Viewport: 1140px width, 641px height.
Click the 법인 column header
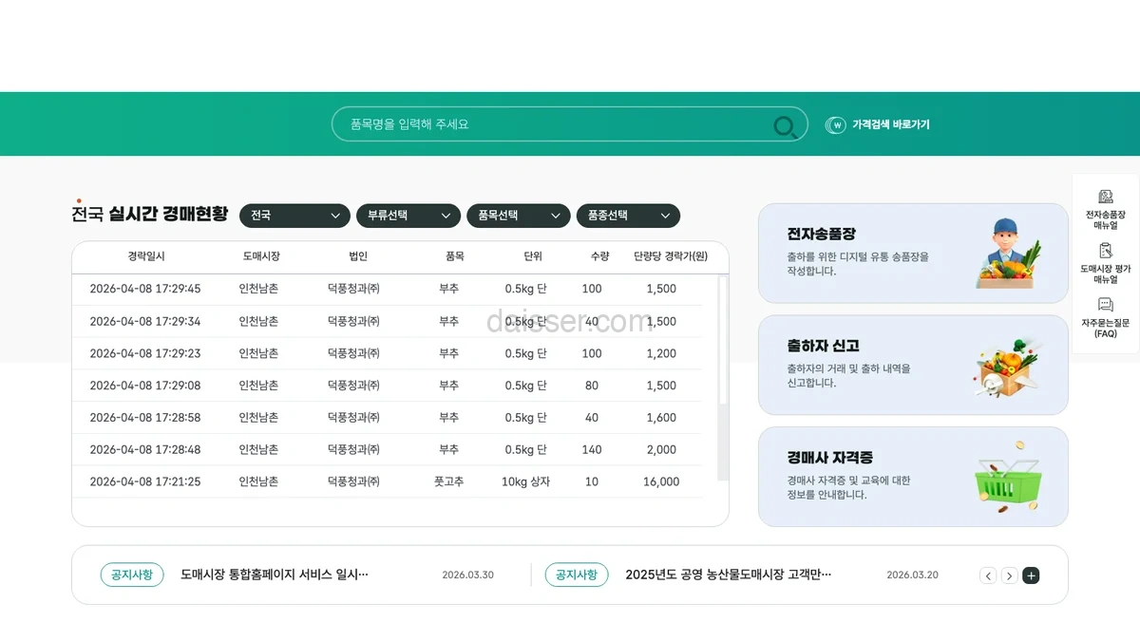coord(358,256)
